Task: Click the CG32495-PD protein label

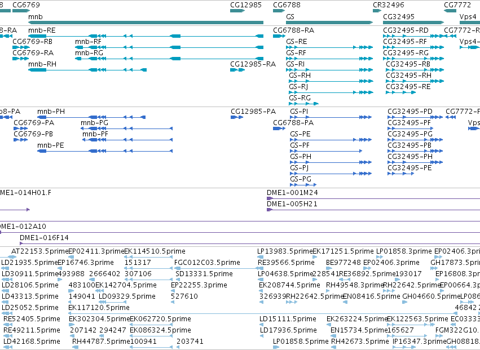Action: [410, 112]
